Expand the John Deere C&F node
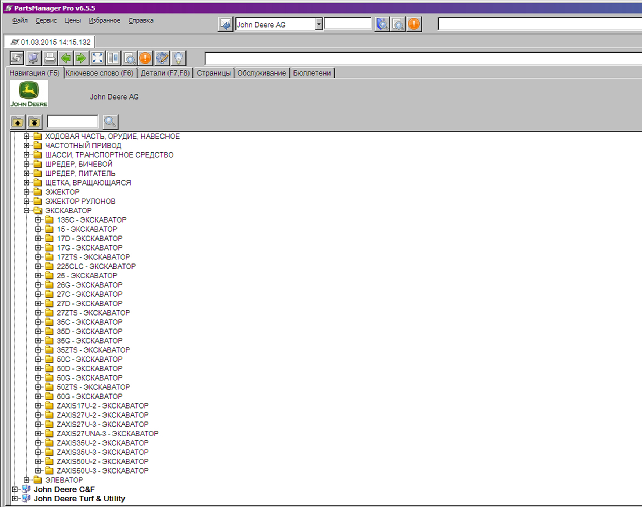The height and width of the screenshot is (507, 642). coord(15,489)
